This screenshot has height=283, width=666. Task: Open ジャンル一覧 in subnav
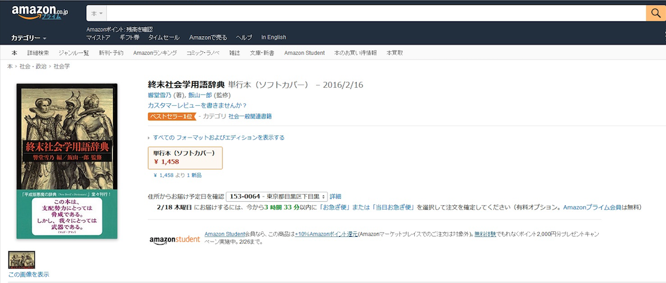(73, 53)
